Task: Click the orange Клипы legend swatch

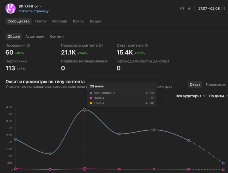Action: pos(91,103)
